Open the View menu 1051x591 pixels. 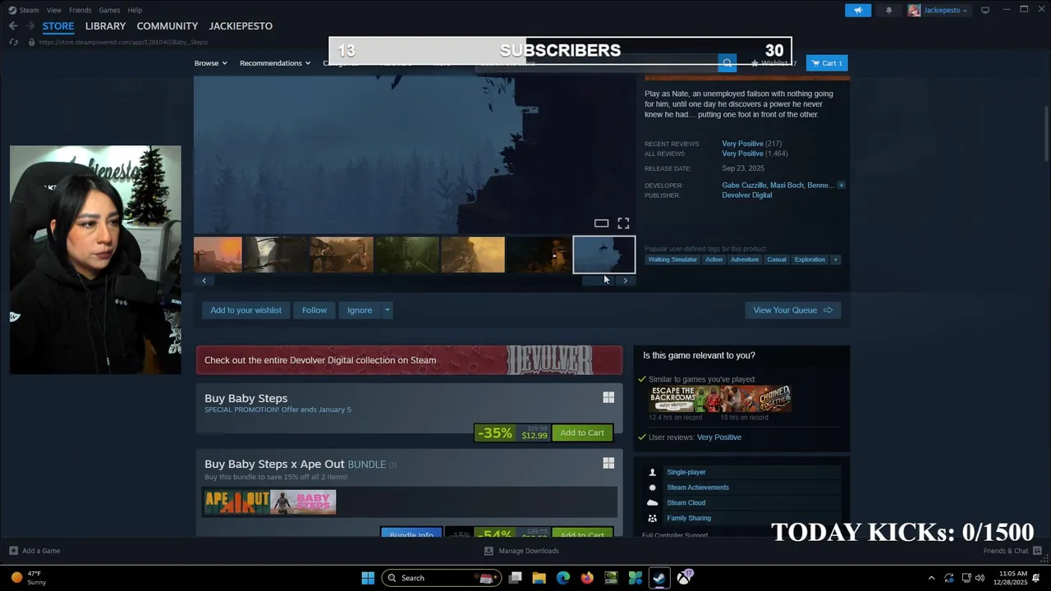[x=54, y=10]
